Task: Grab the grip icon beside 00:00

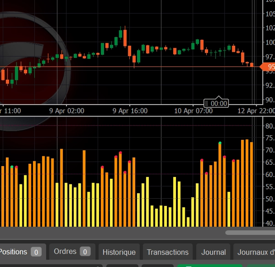Action: tap(207, 103)
